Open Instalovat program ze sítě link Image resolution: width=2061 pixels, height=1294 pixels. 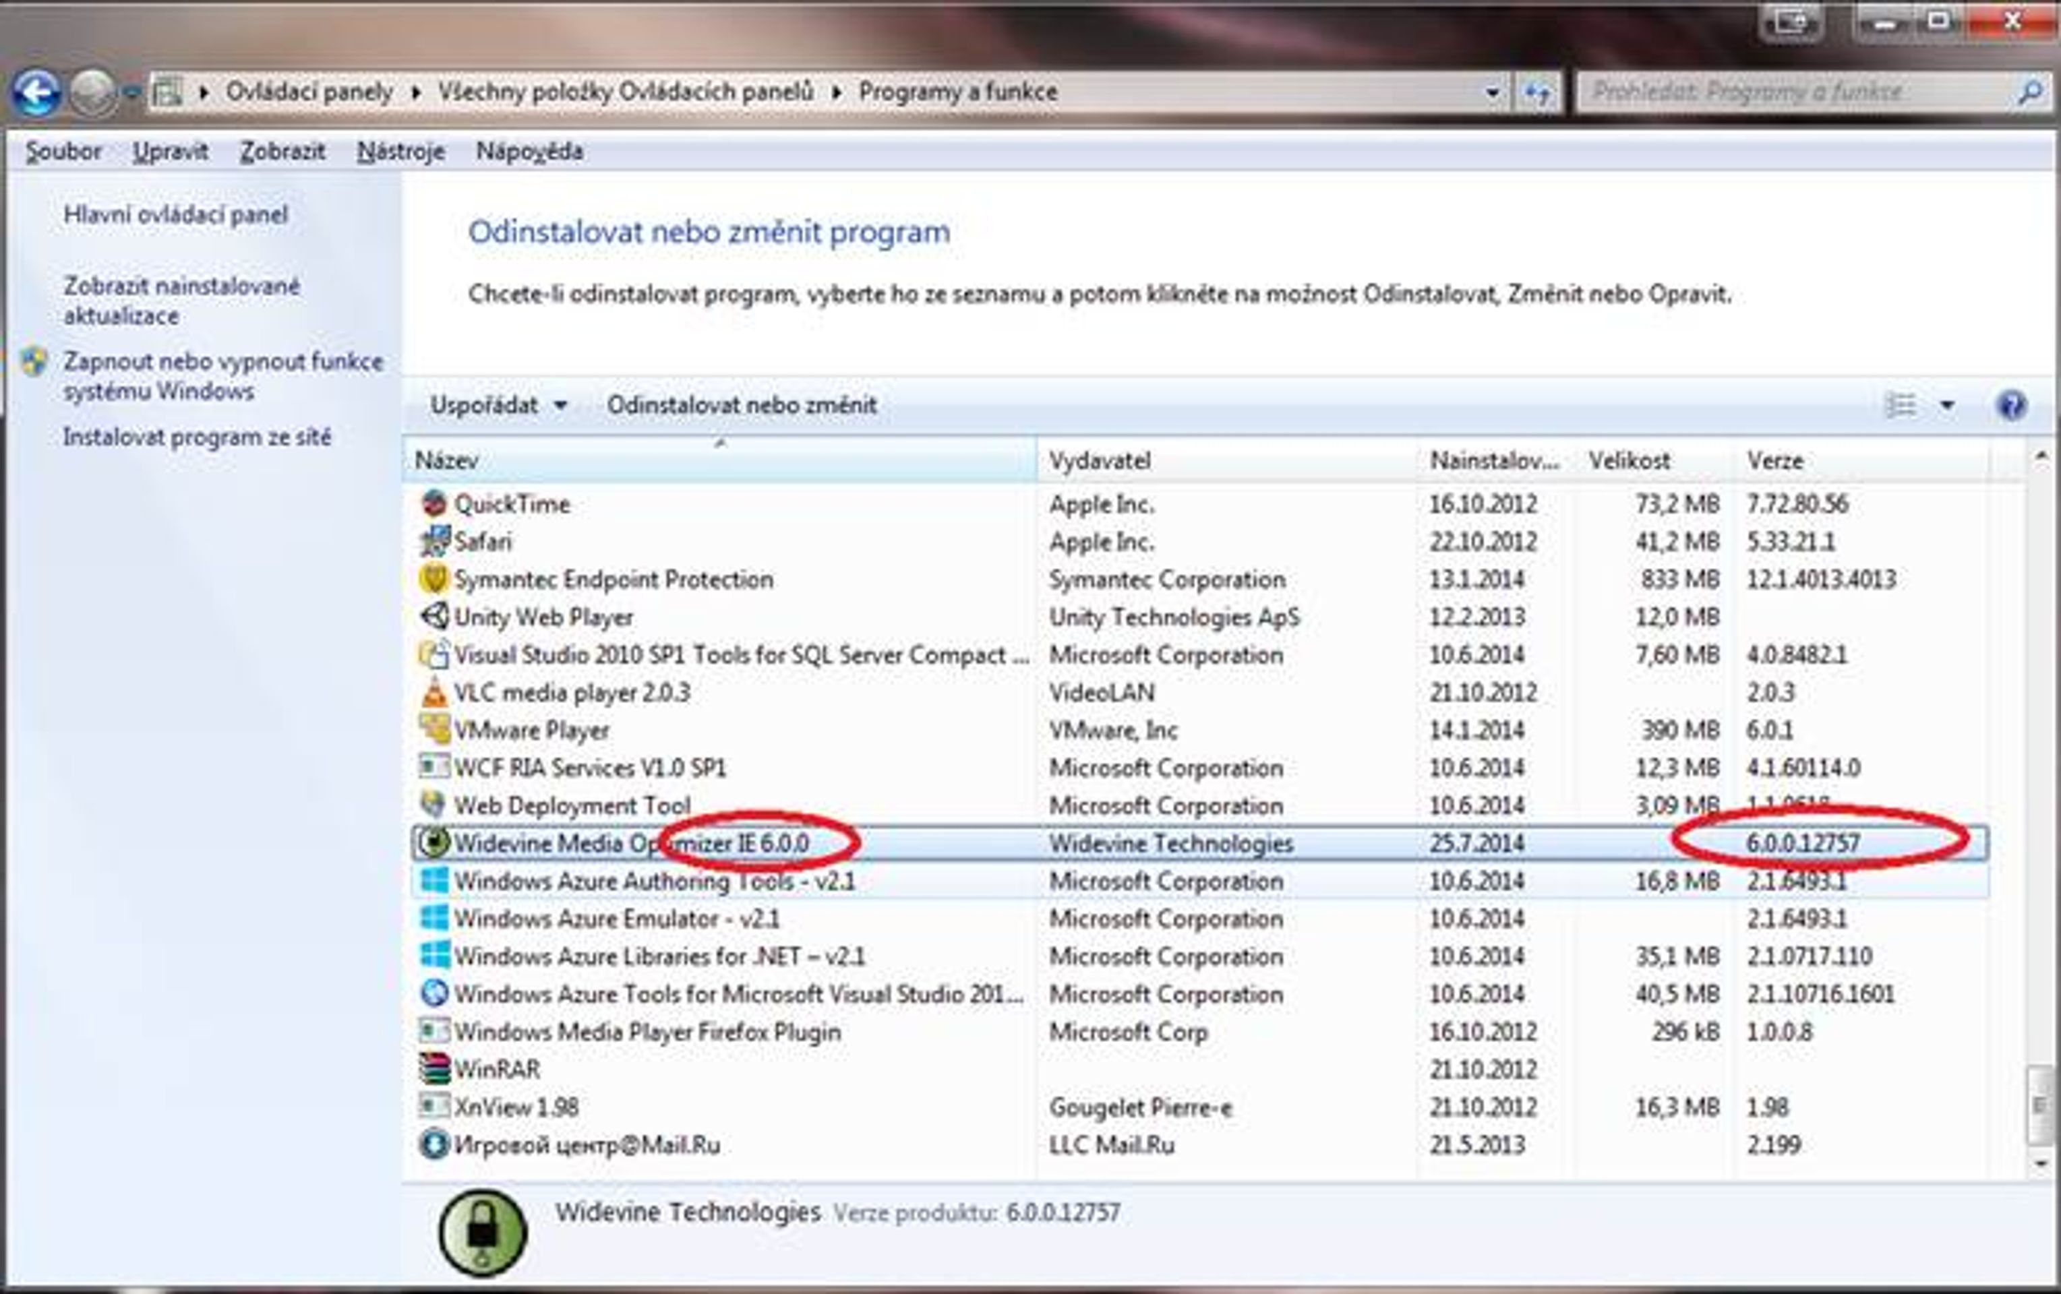click(197, 437)
